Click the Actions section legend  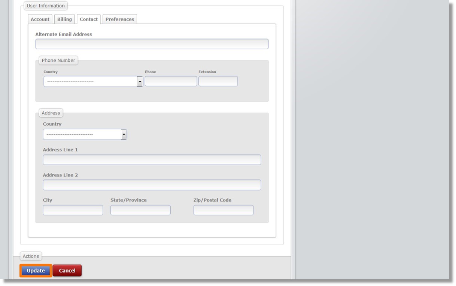coord(31,256)
